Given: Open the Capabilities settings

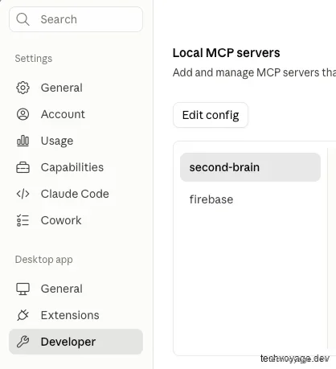Looking at the screenshot, I should pos(76,167).
